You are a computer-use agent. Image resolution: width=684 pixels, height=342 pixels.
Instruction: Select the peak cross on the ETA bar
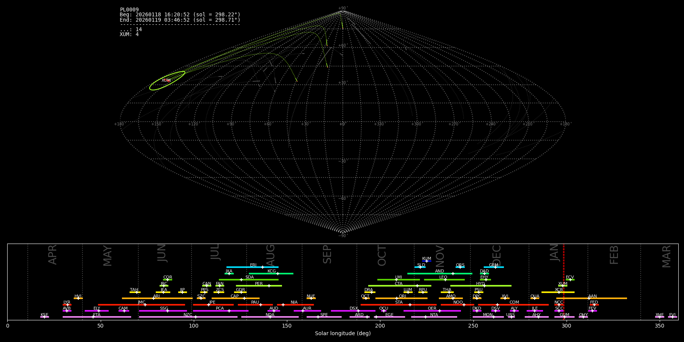click(x=93, y=317)
